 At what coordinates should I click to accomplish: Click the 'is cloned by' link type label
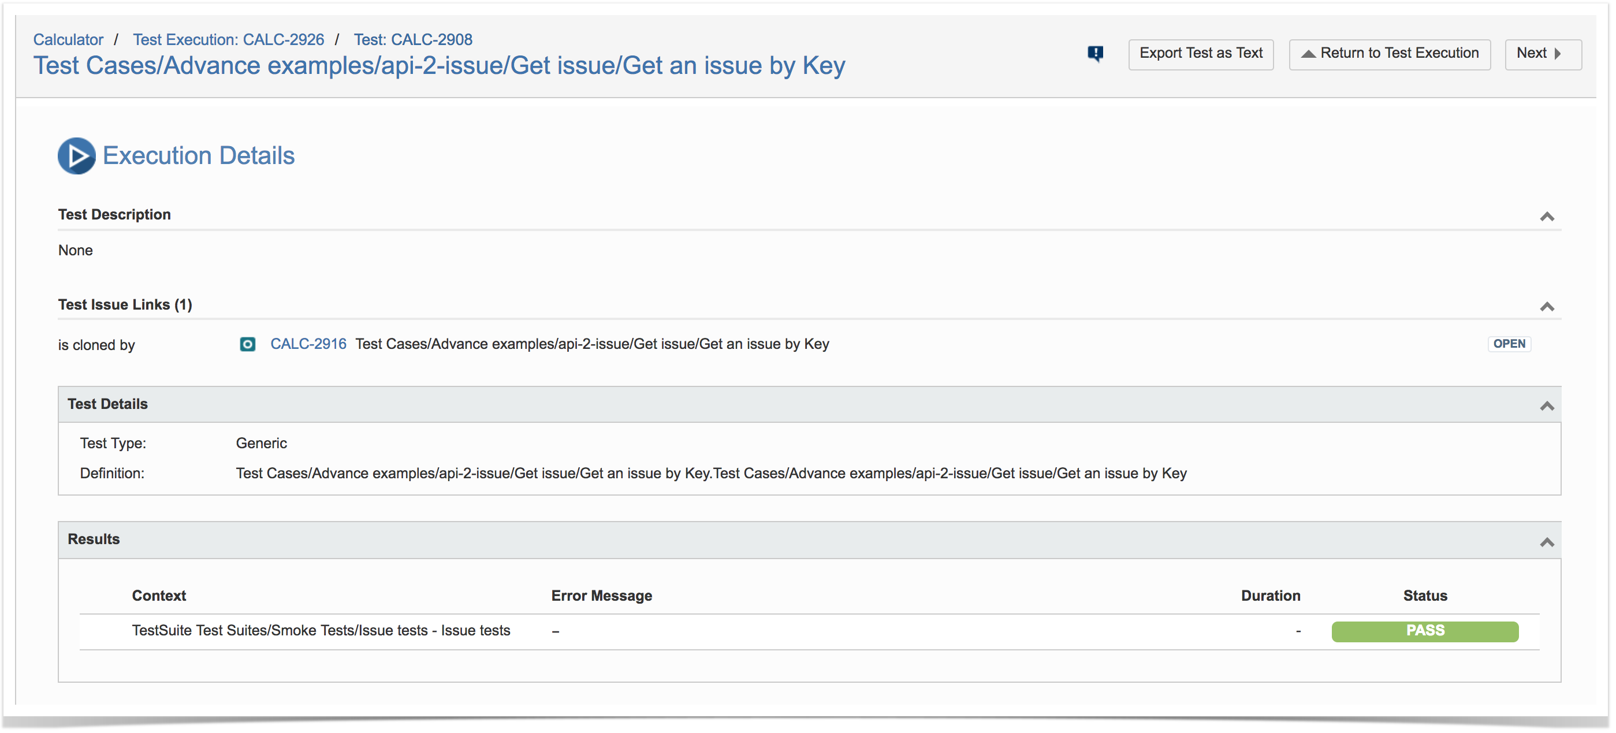point(96,345)
